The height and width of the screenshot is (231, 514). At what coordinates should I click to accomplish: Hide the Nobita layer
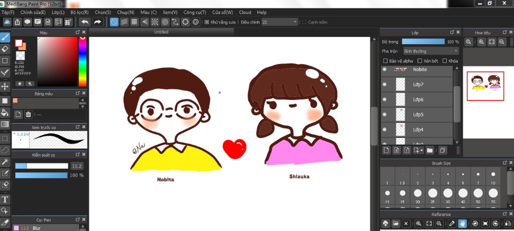384,69
